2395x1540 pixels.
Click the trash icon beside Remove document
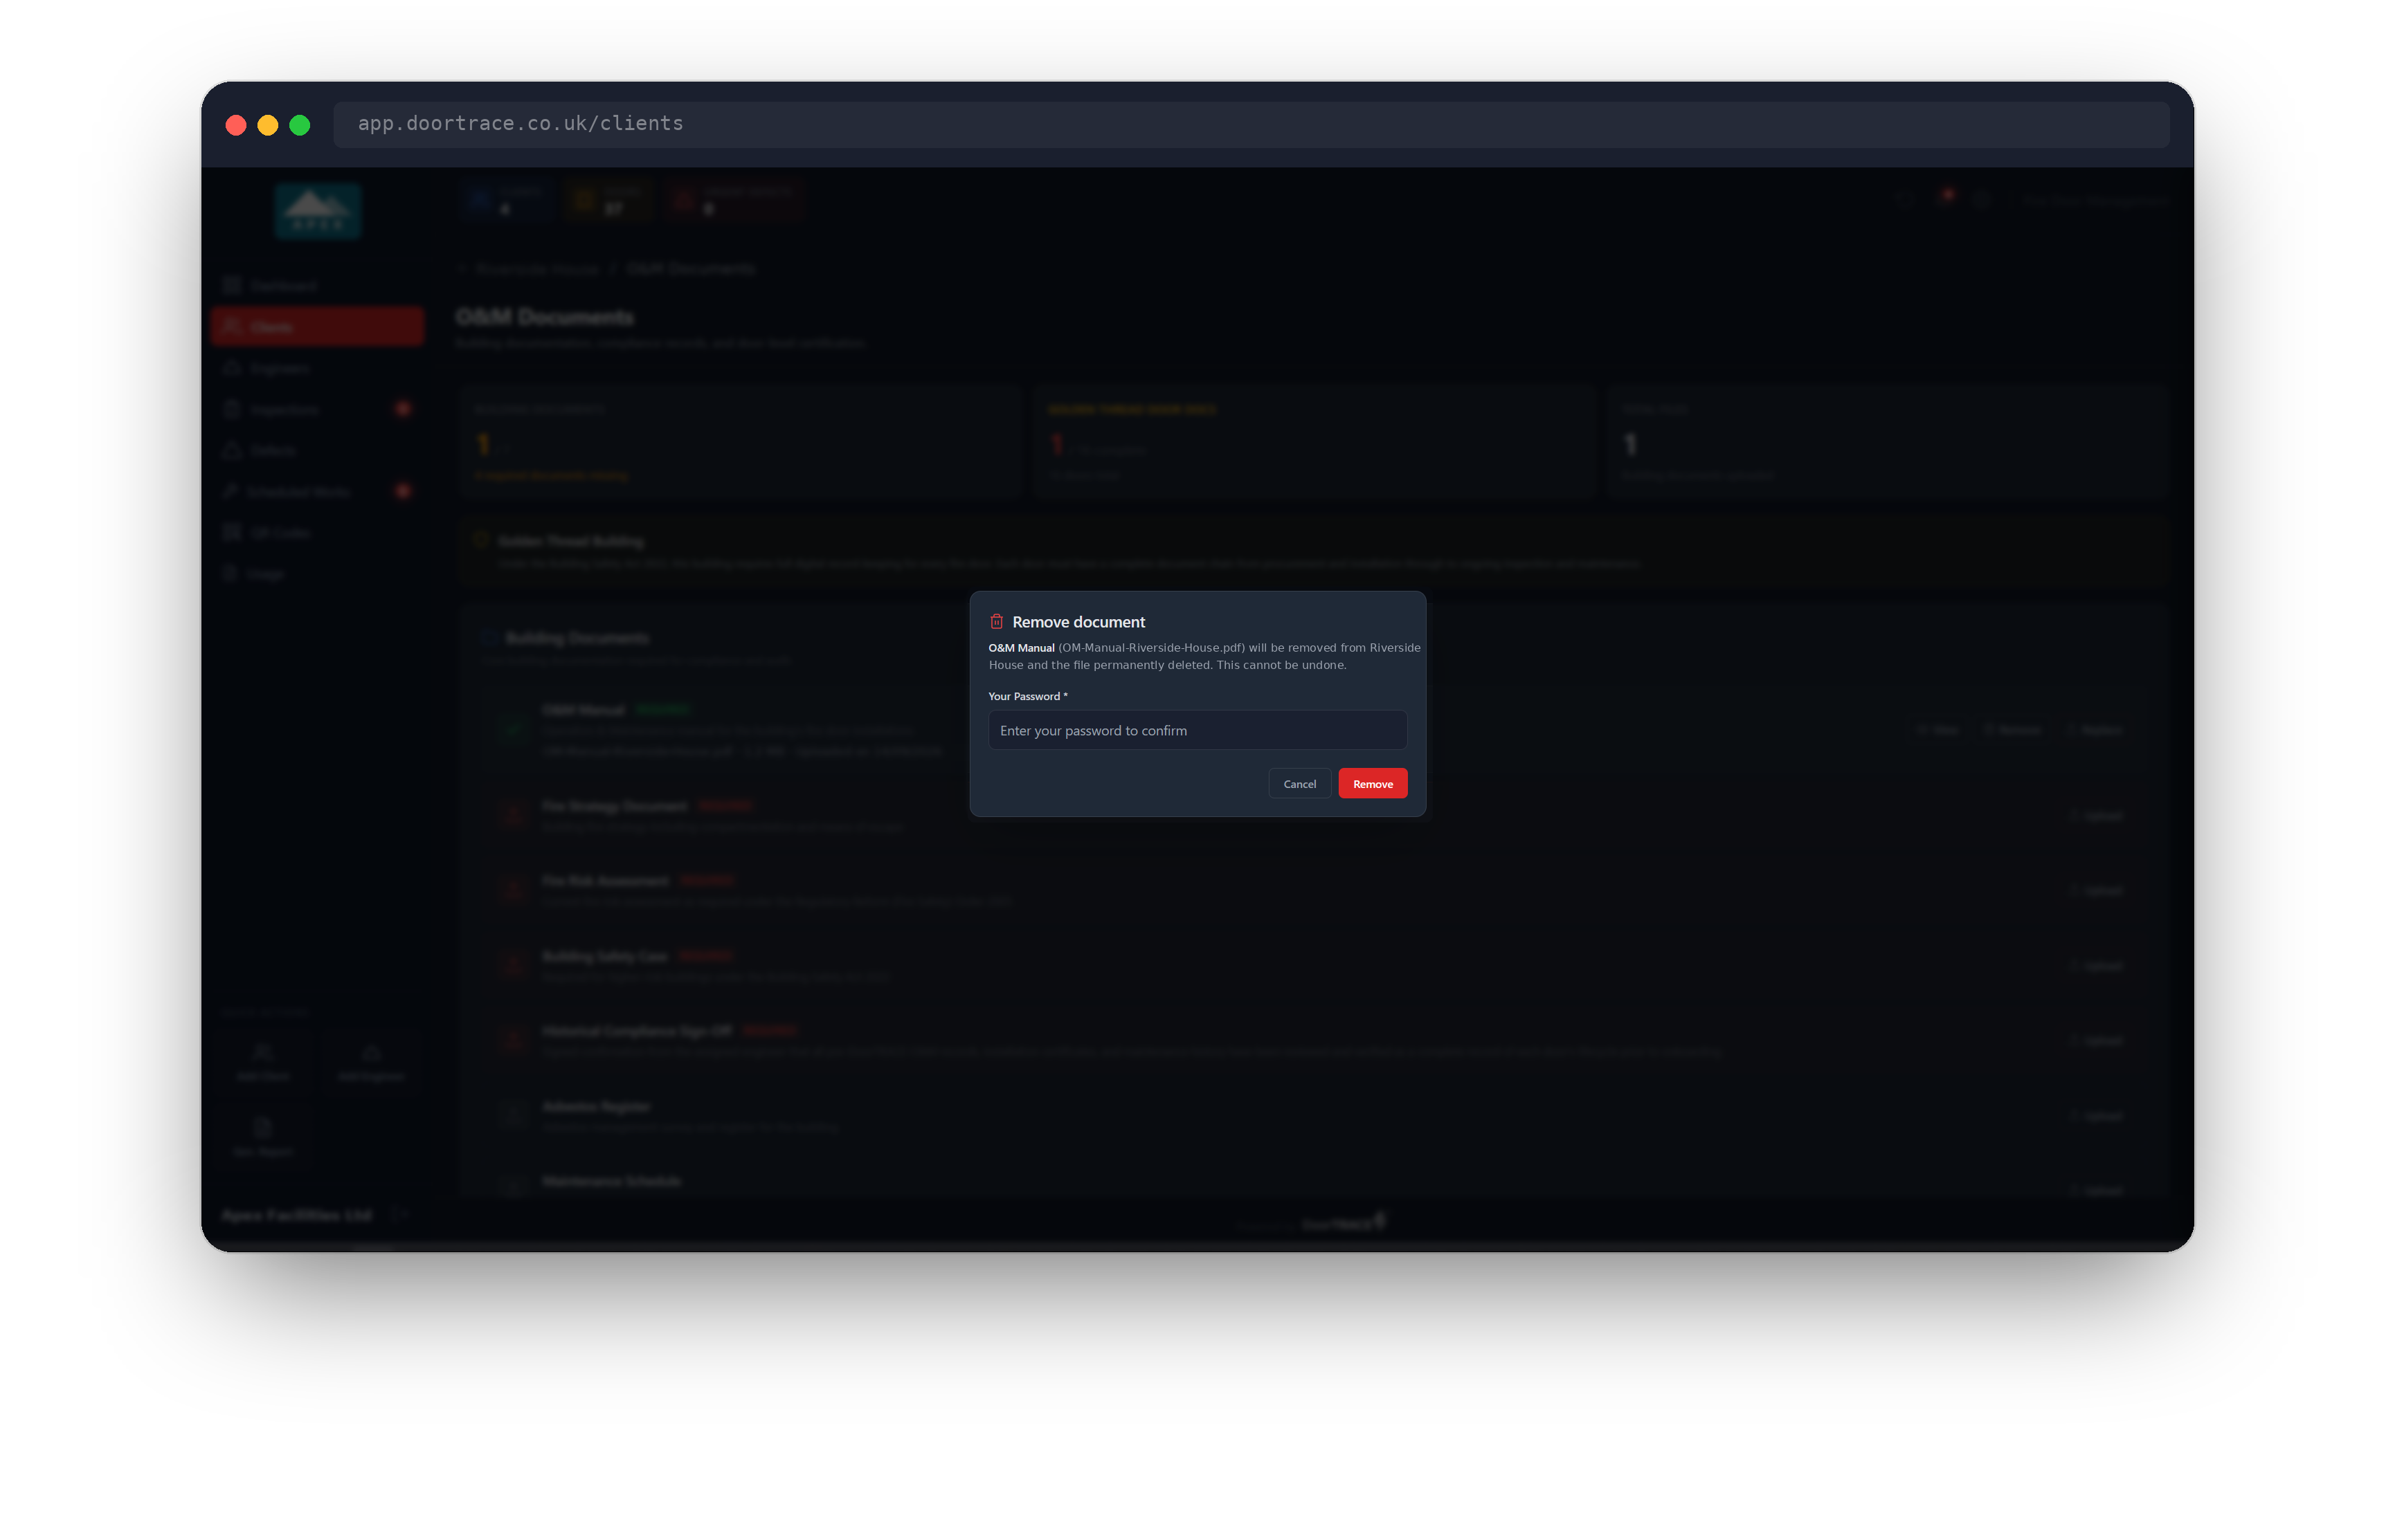(996, 622)
